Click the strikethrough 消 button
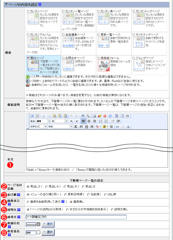Screen dimensions: 173x240 tap(92, 127)
